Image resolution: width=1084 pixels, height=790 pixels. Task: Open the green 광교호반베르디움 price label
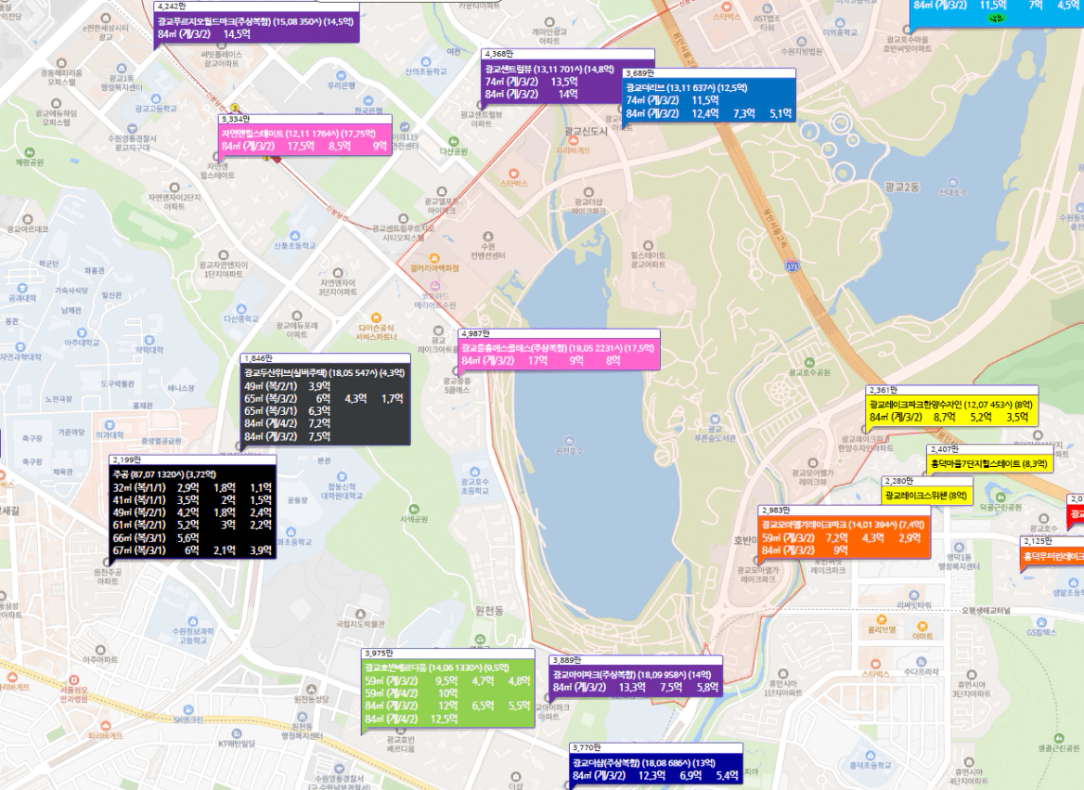[447, 692]
